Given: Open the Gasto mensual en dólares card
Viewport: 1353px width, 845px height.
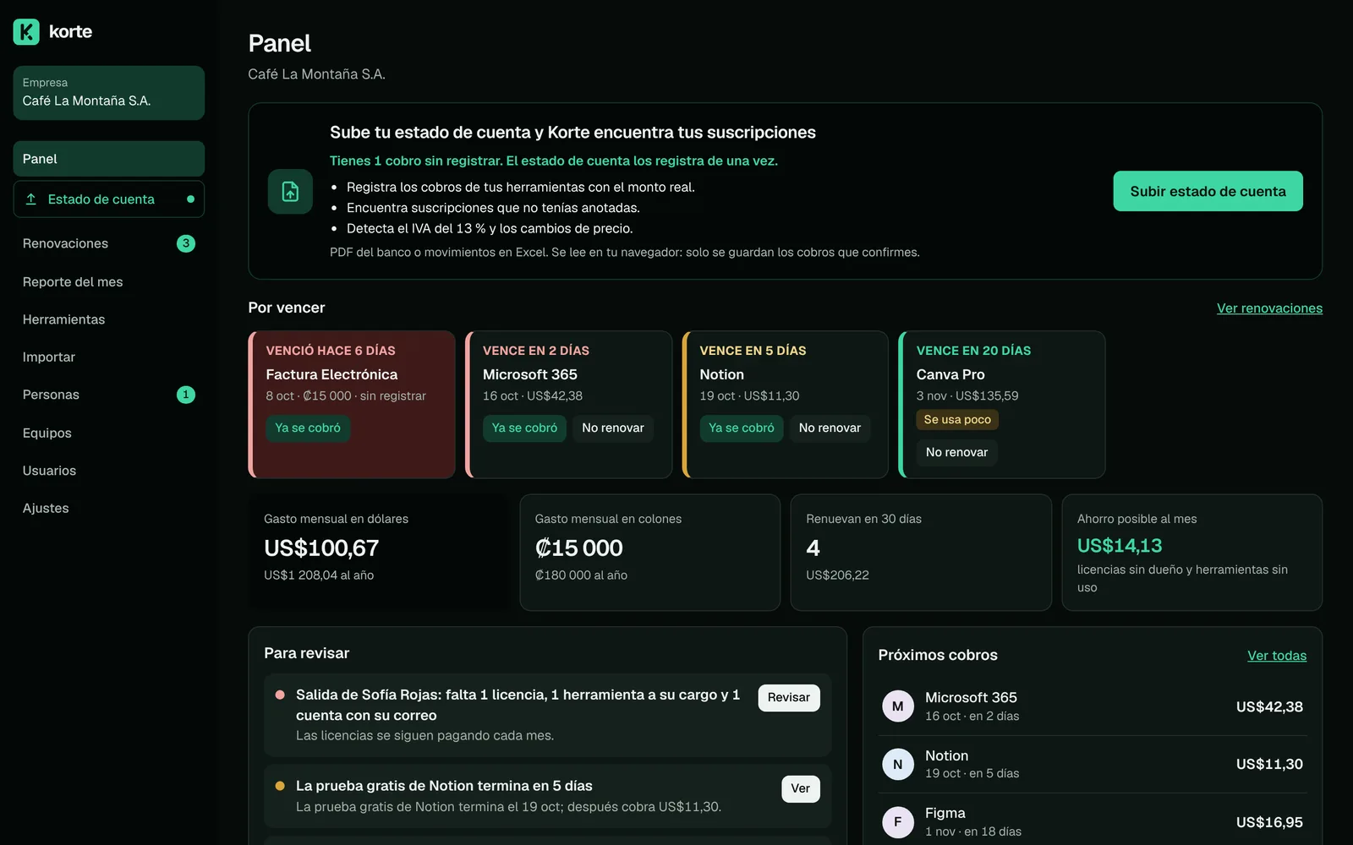Looking at the screenshot, I should [379, 553].
